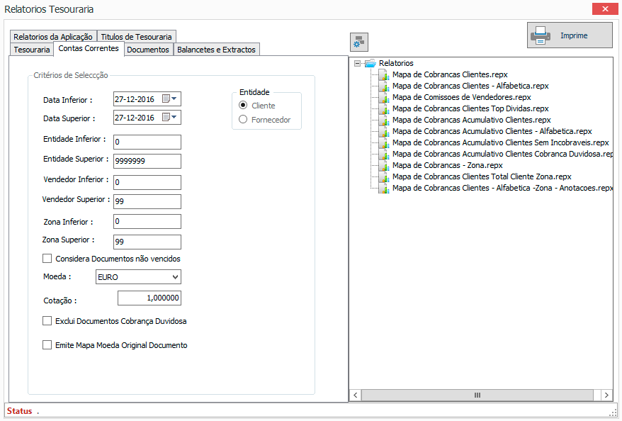
Task: Select Mapa de Cobrancas Clientes - Alfabetica.repx
Action: pyautogui.click(x=470, y=86)
